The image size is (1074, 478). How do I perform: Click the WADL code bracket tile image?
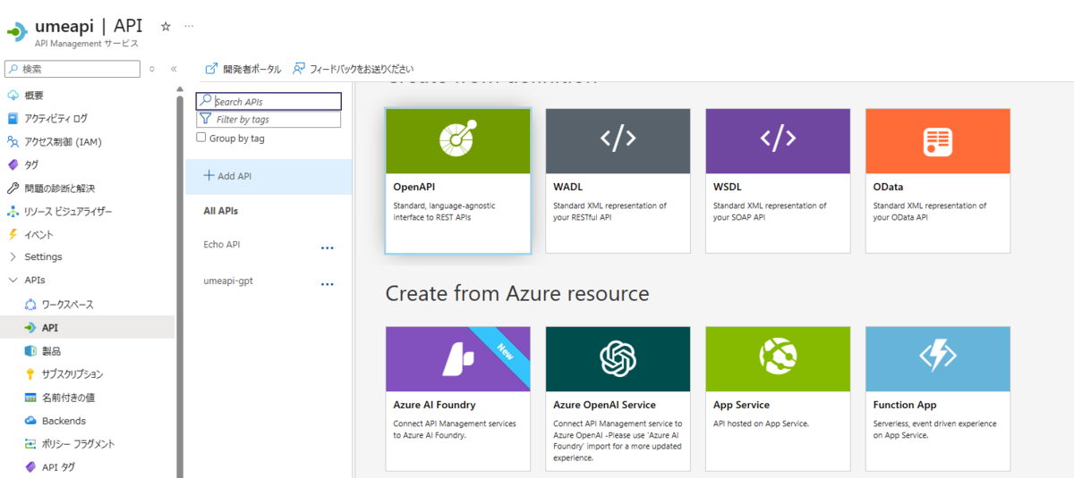coord(618,141)
